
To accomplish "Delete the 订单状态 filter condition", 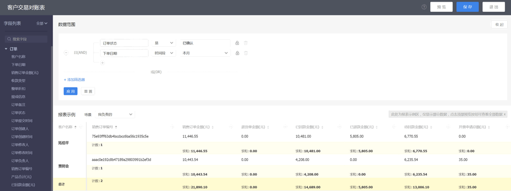I will coord(246,43).
